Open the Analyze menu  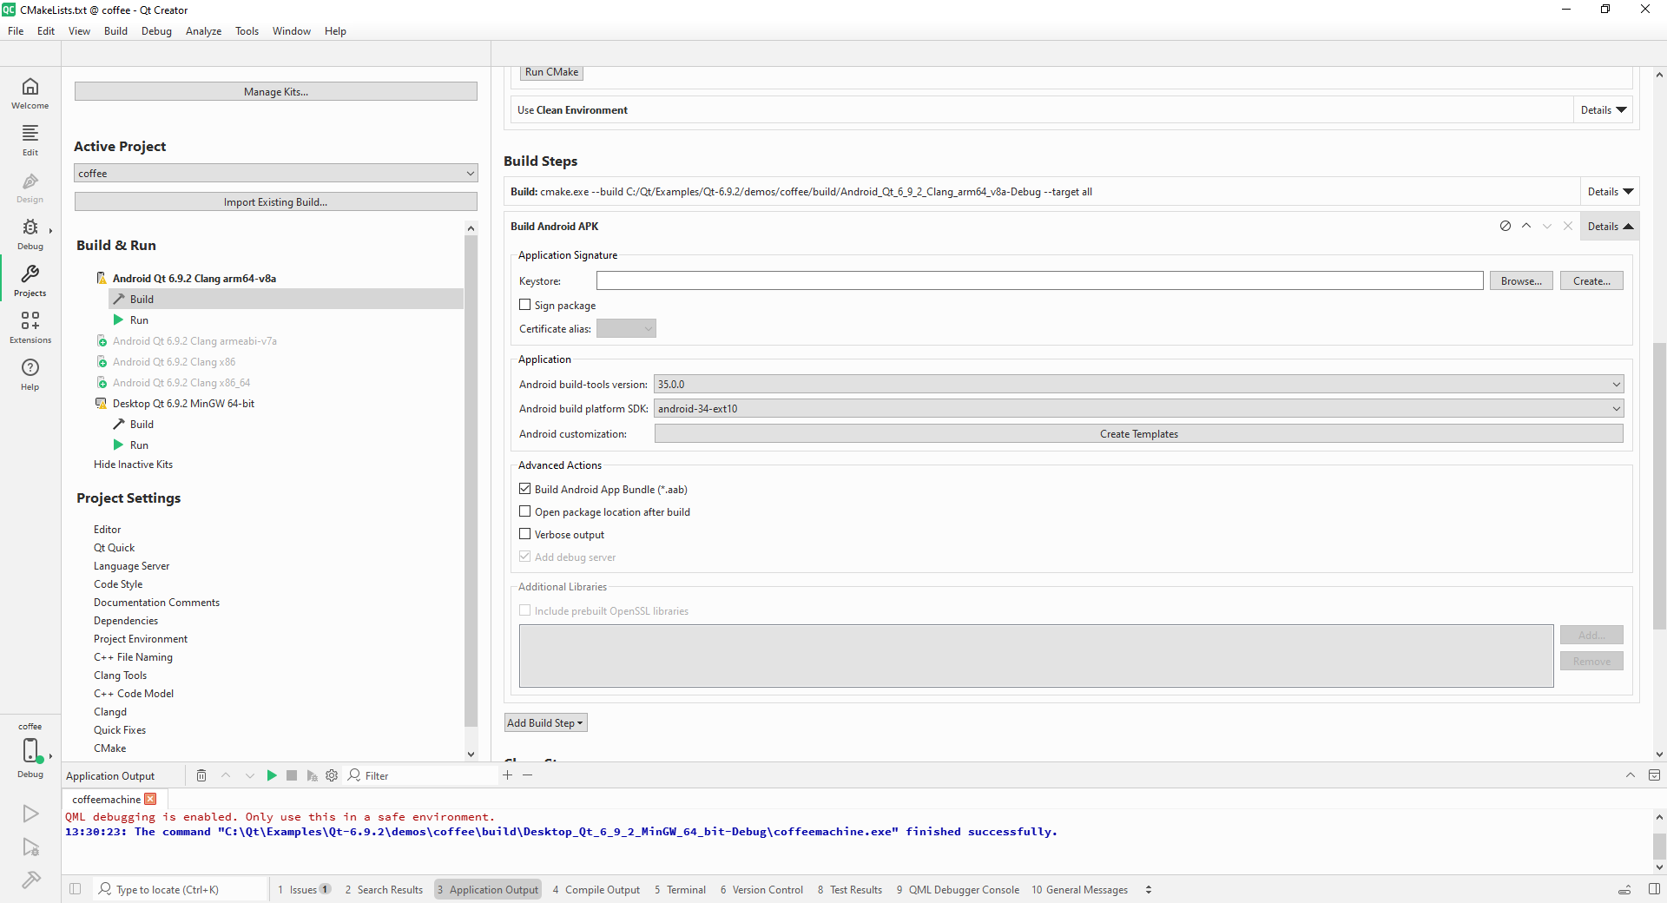[x=203, y=31]
